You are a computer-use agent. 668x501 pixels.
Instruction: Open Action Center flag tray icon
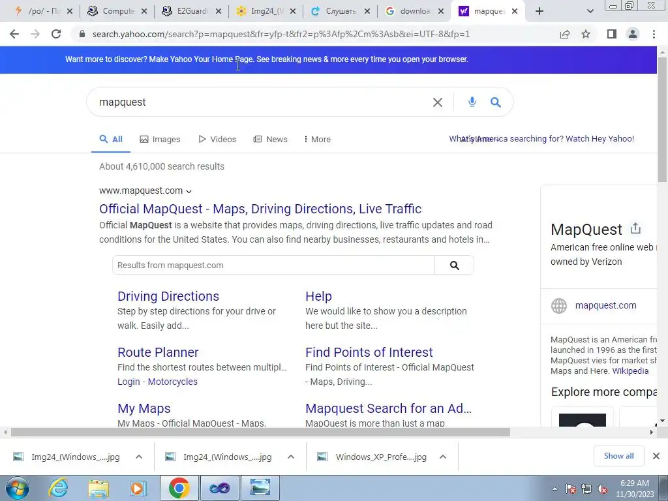(x=571, y=489)
